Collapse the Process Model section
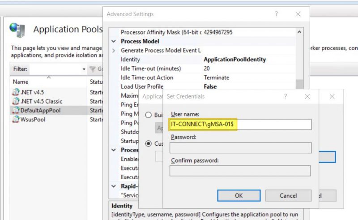This screenshot has height=220, width=358. coord(114,41)
